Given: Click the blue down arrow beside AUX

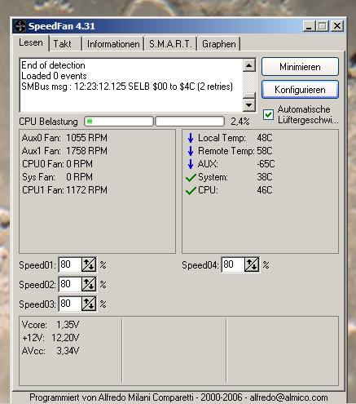Looking at the screenshot, I should [191, 164].
